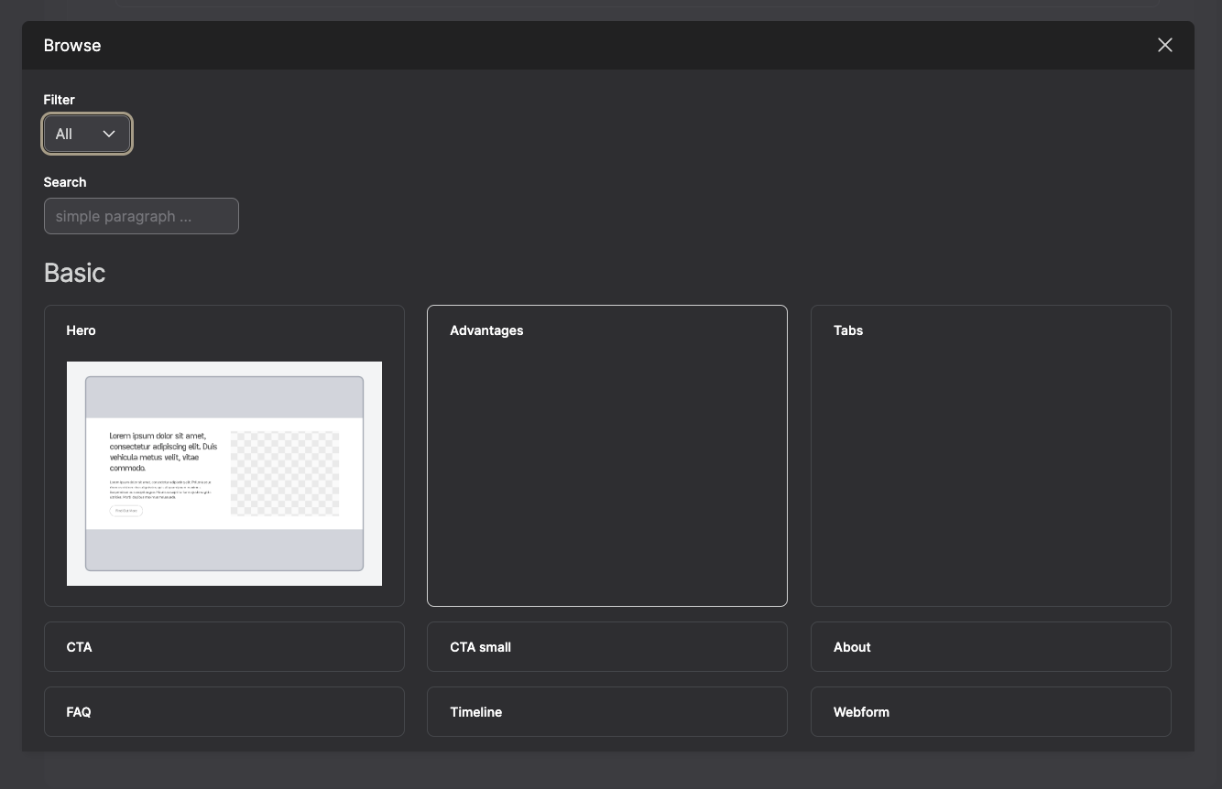Click the highlighted Advantages card
This screenshot has height=789, width=1222.
click(606, 455)
